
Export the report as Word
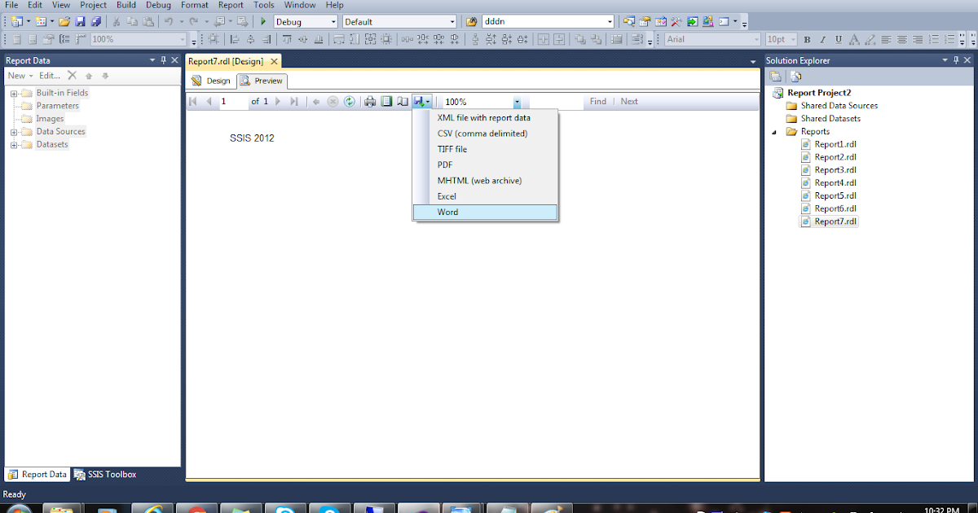pyautogui.click(x=447, y=212)
